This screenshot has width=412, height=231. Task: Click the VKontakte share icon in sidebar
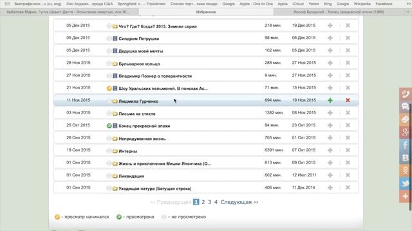point(406,158)
